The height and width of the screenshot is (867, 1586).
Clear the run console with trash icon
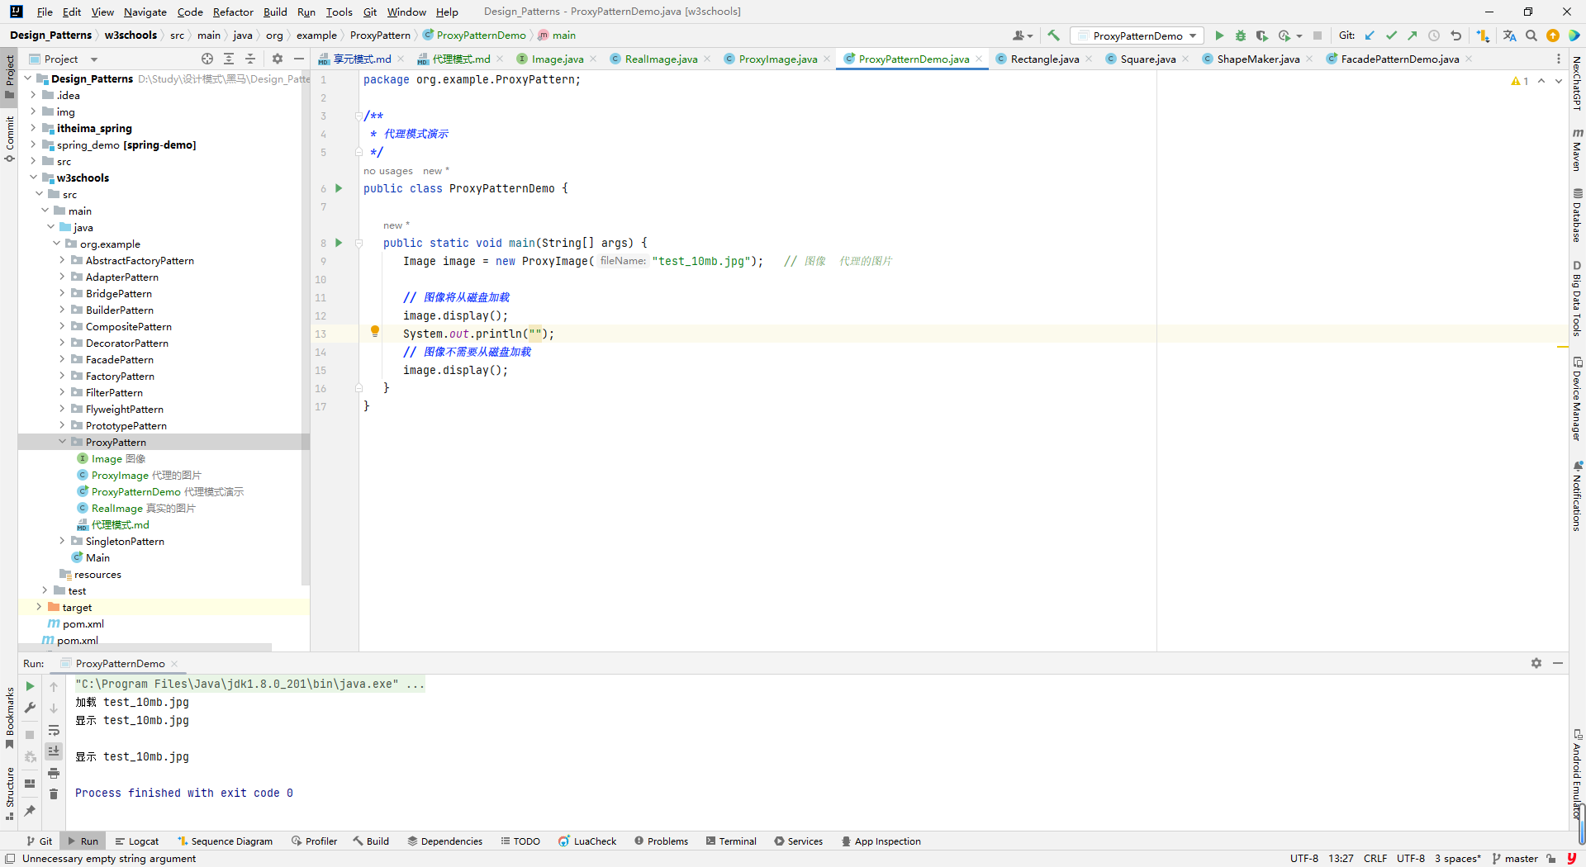click(x=54, y=794)
